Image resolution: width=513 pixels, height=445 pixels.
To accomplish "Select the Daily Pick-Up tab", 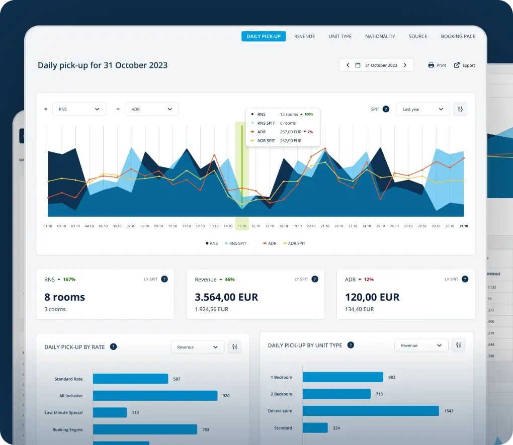I will pos(264,36).
